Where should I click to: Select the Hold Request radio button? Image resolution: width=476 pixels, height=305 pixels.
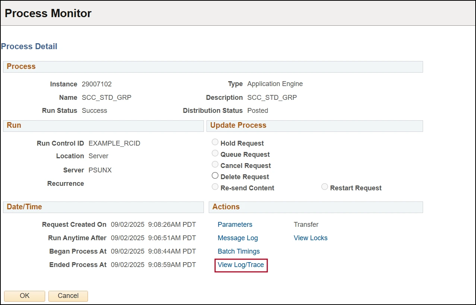(215, 142)
